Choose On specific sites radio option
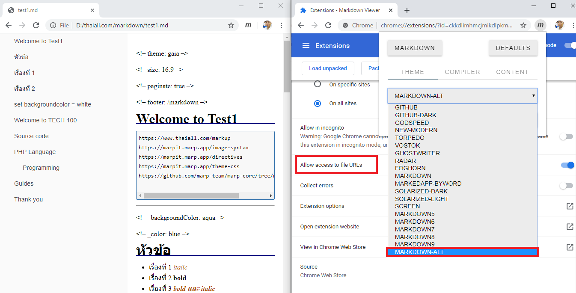This screenshot has width=576, height=293. point(318,84)
